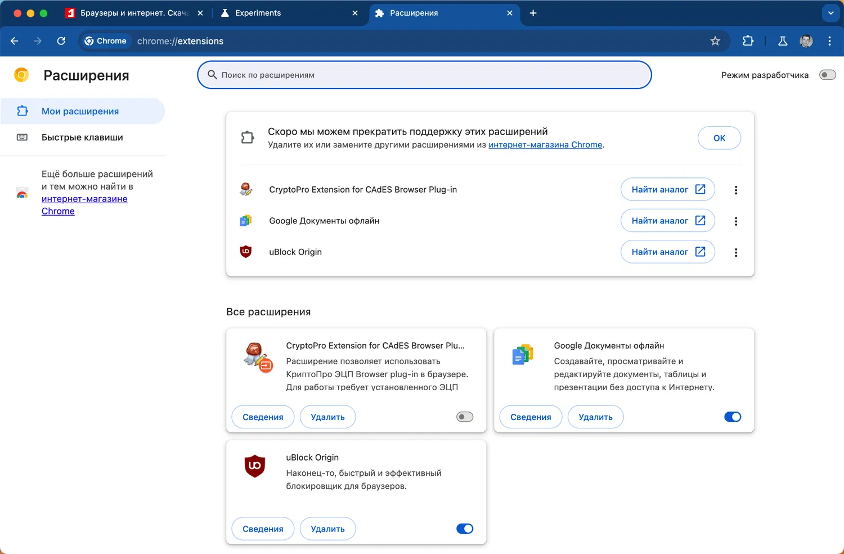Screen dimensions: 844x554
Task: Go back with the back arrow
Action: click(15, 41)
